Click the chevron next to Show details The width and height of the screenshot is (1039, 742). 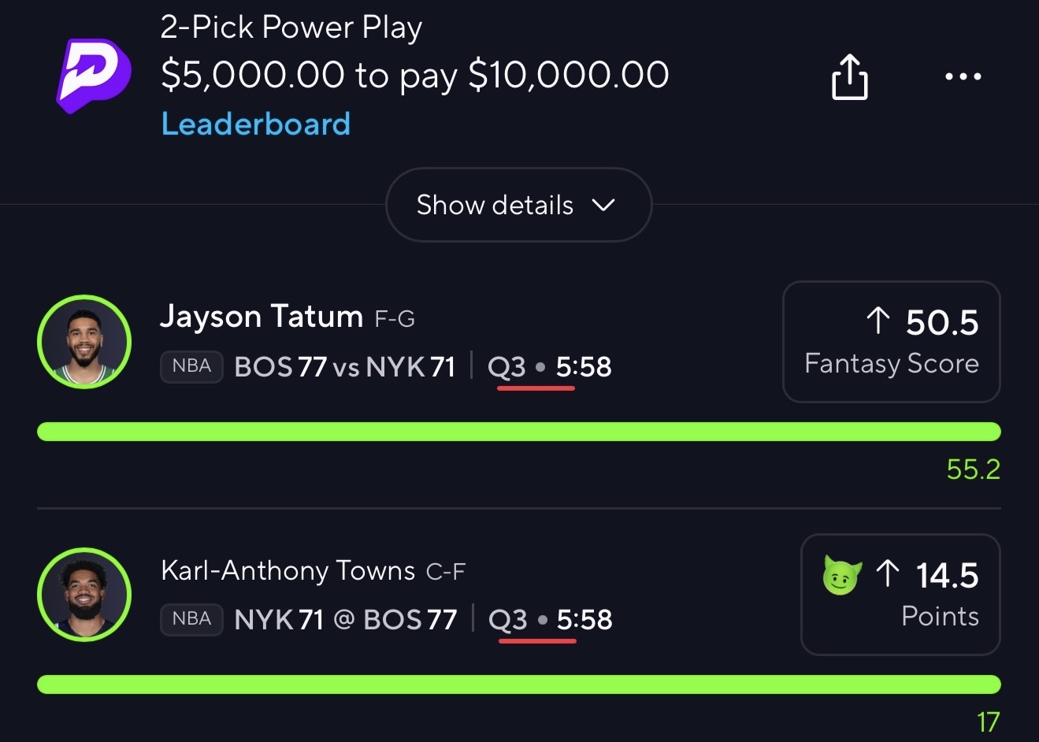[x=603, y=205]
